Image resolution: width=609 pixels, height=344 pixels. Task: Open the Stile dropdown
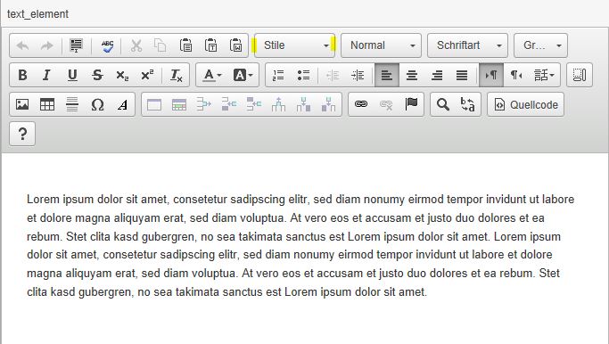click(295, 45)
